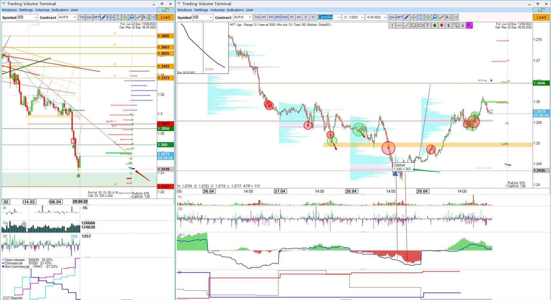Toggle Tick timeframe in right window
Screen dimensions: 551x300
click(x=257, y=17)
